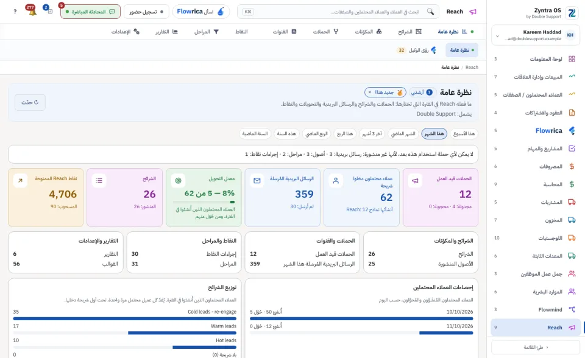Screen dimensions: 585x358
Task: Open the المراحل tab
Action: coord(207,32)
